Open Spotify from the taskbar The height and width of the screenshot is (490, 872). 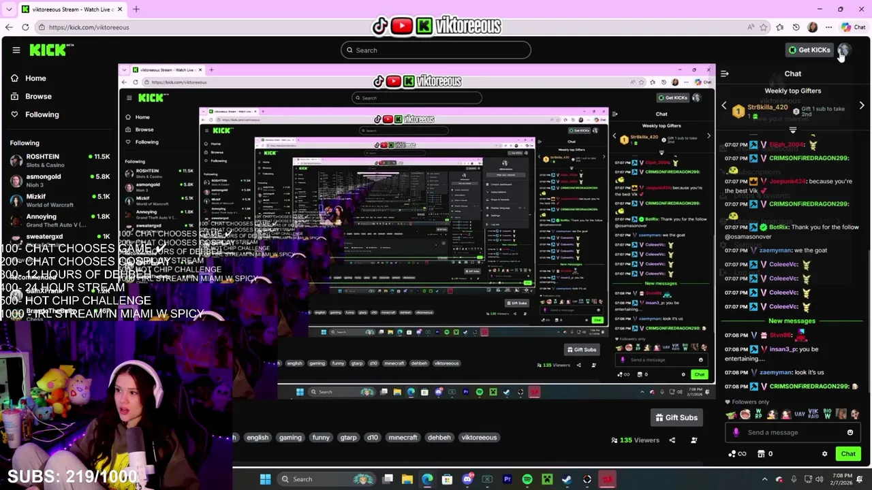(527, 479)
